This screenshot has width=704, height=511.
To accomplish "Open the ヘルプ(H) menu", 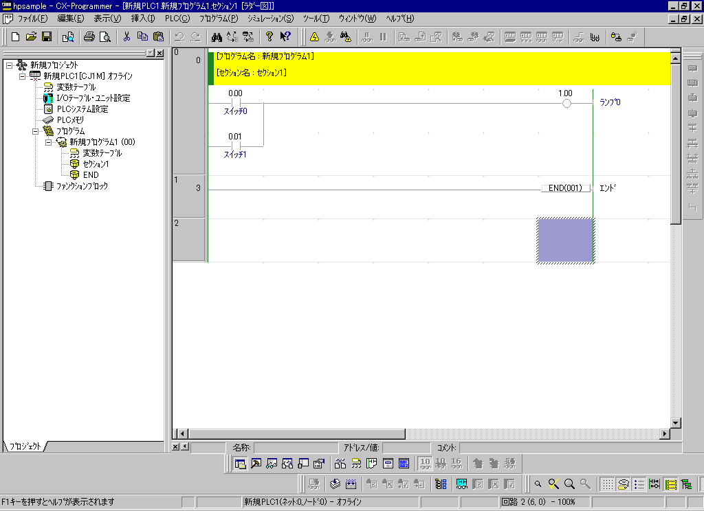I will 400,19.
